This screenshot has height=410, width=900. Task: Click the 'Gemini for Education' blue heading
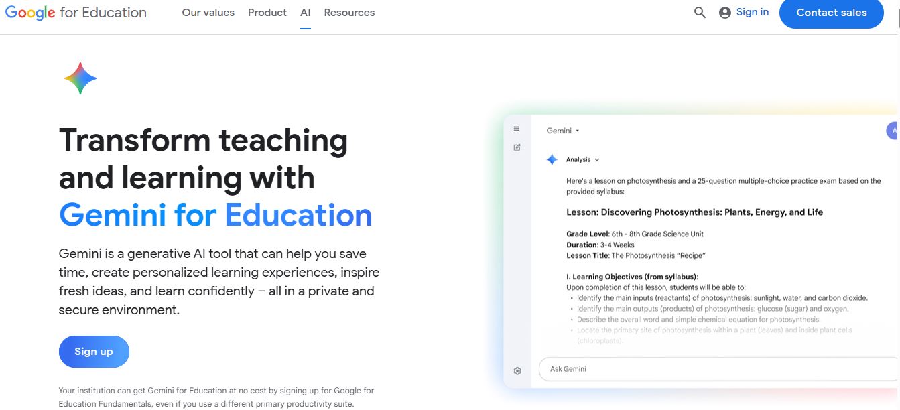tap(216, 215)
